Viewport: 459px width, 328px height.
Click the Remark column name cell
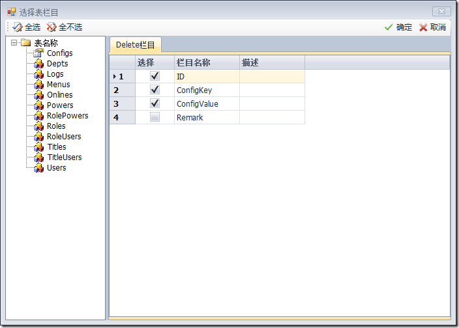click(207, 117)
